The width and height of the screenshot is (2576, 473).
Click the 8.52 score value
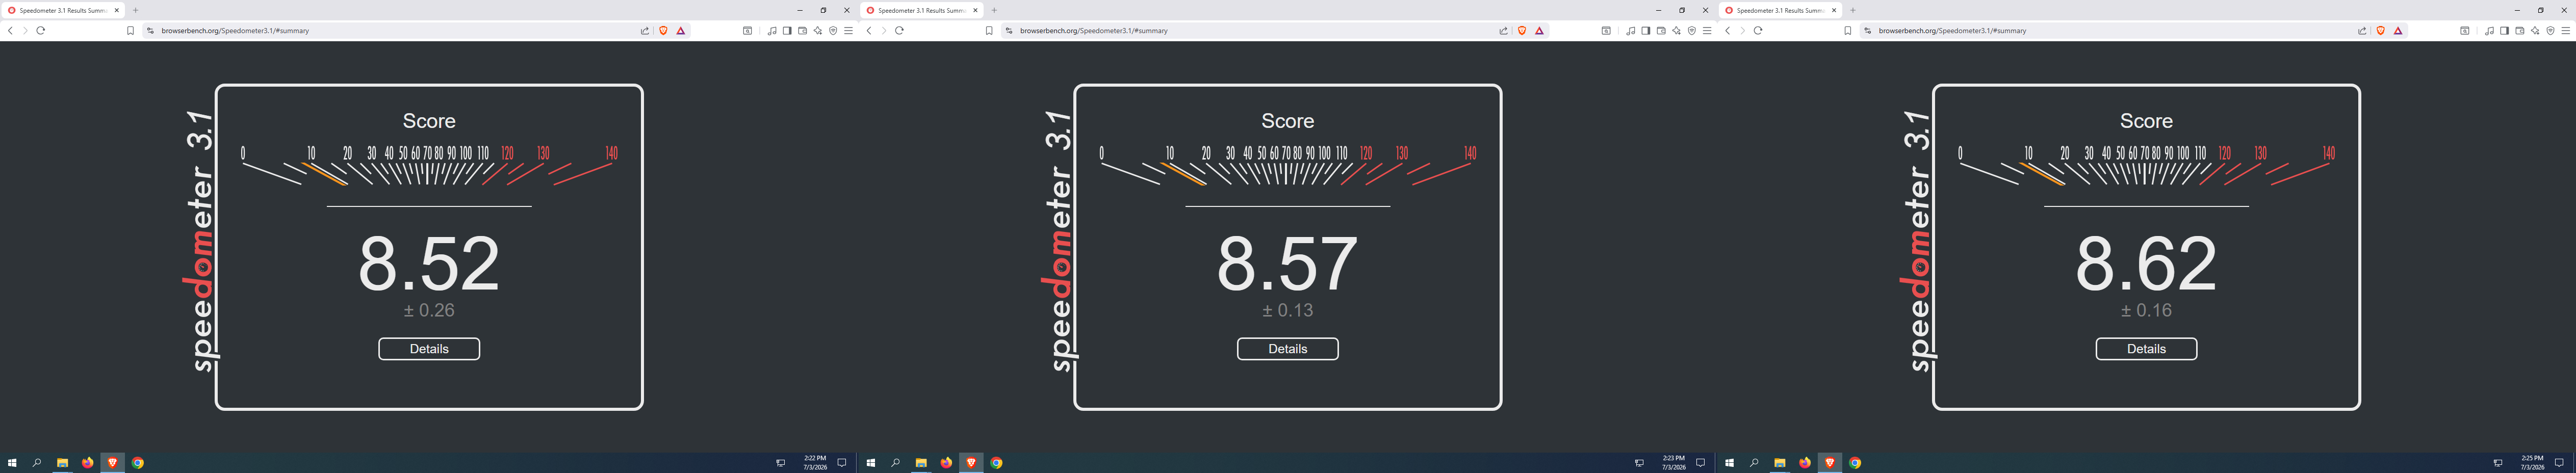429,264
